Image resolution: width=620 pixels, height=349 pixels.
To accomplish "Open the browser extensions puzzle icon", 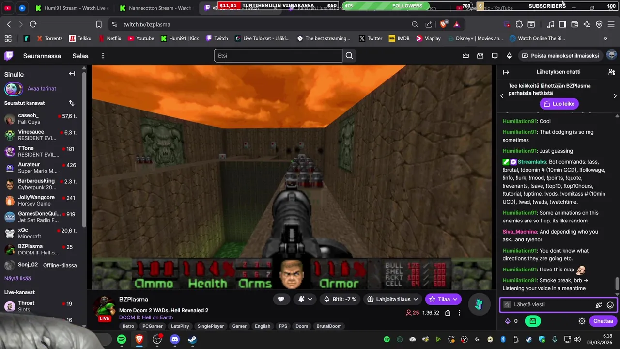I will (x=519, y=24).
